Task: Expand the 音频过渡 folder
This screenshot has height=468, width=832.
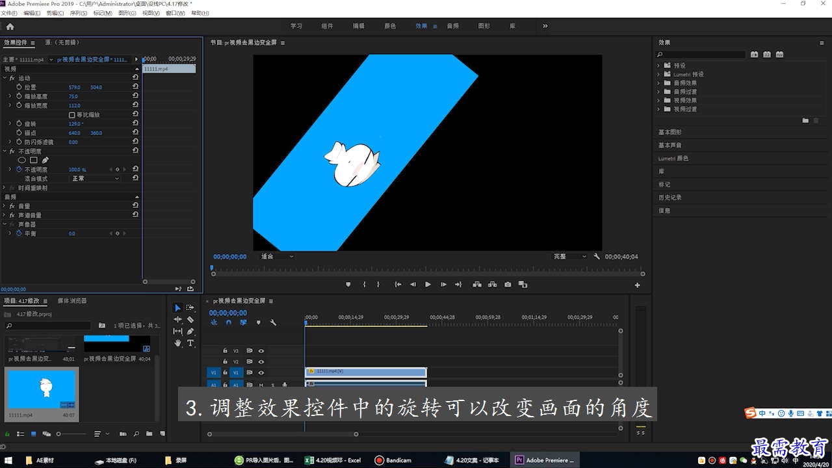Action: (658, 92)
